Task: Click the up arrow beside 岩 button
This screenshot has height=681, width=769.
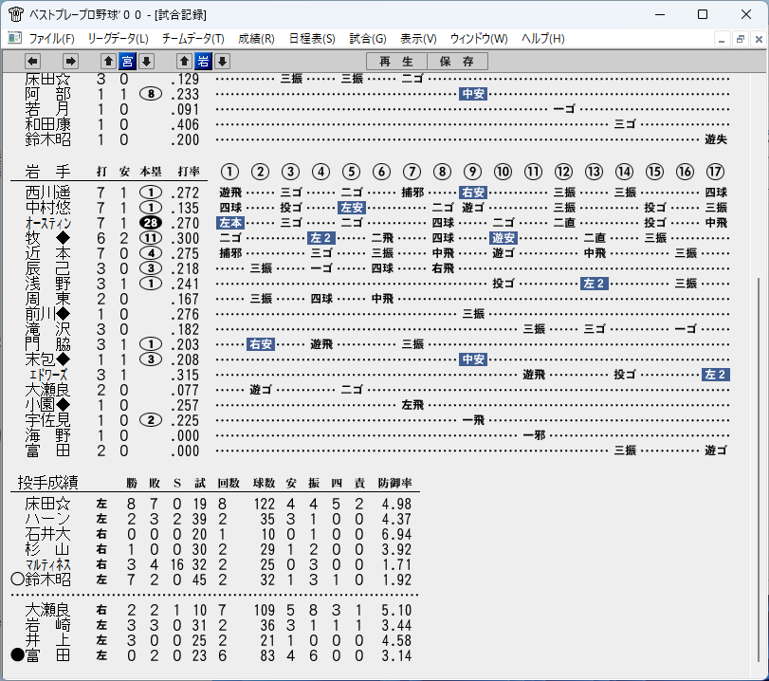Action: (x=184, y=62)
